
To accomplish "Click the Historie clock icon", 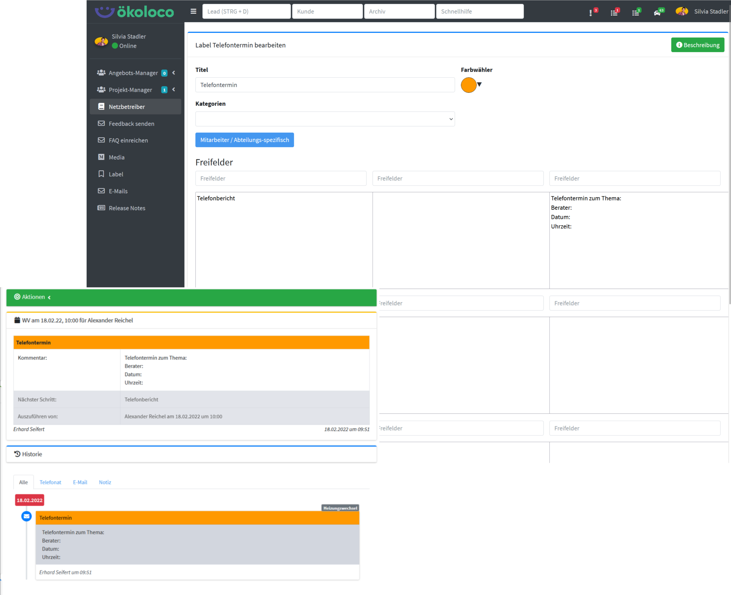I will tap(17, 454).
